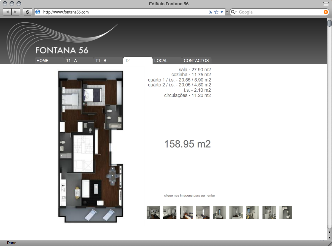Viewport: 332px width, 246px height.
Task: Open the second thumbnail showing white room
Action: [x=169, y=212]
